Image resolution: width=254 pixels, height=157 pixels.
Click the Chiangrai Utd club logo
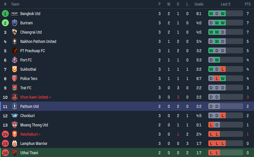pos(14,32)
